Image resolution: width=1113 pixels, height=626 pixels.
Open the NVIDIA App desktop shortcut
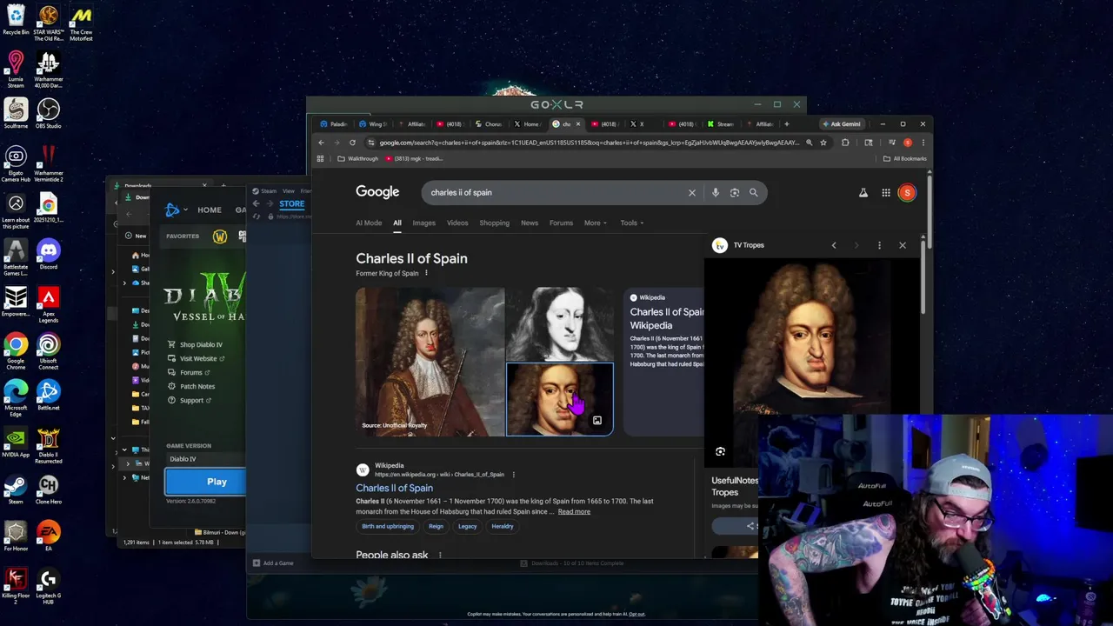pos(16,442)
